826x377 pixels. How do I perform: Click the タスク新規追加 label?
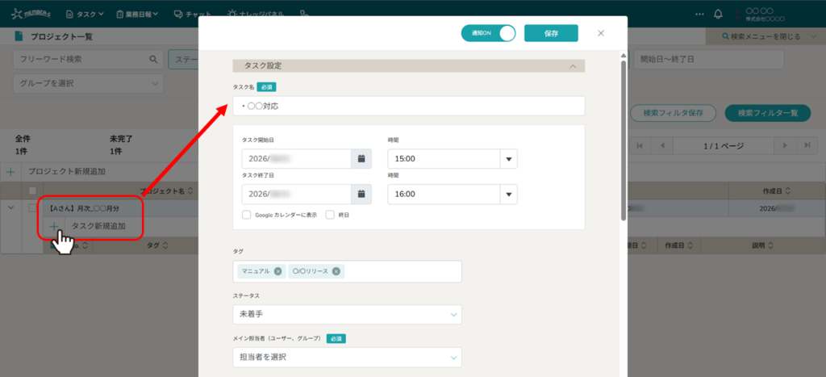(x=98, y=226)
